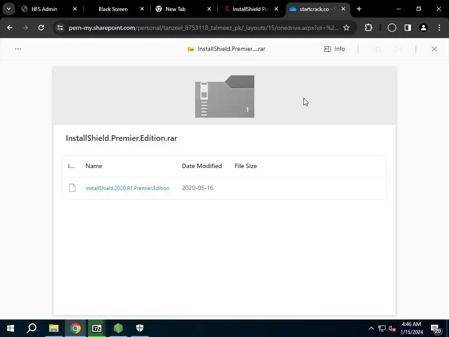The width and height of the screenshot is (449, 337).
Task: Select the 2020-05-16 date cell
Action: [198, 188]
